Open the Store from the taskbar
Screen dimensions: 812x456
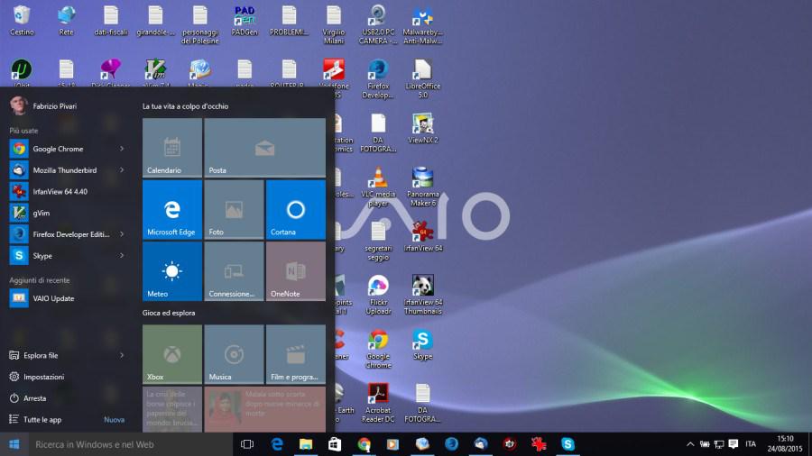tap(335, 444)
